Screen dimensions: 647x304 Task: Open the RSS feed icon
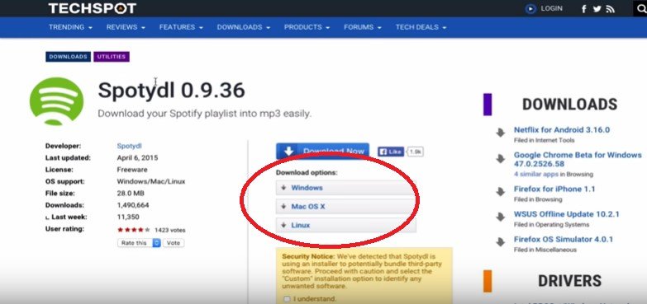point(611,8)
